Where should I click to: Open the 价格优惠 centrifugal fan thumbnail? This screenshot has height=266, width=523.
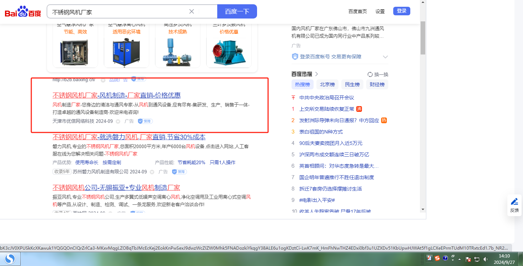click(229, 52)
